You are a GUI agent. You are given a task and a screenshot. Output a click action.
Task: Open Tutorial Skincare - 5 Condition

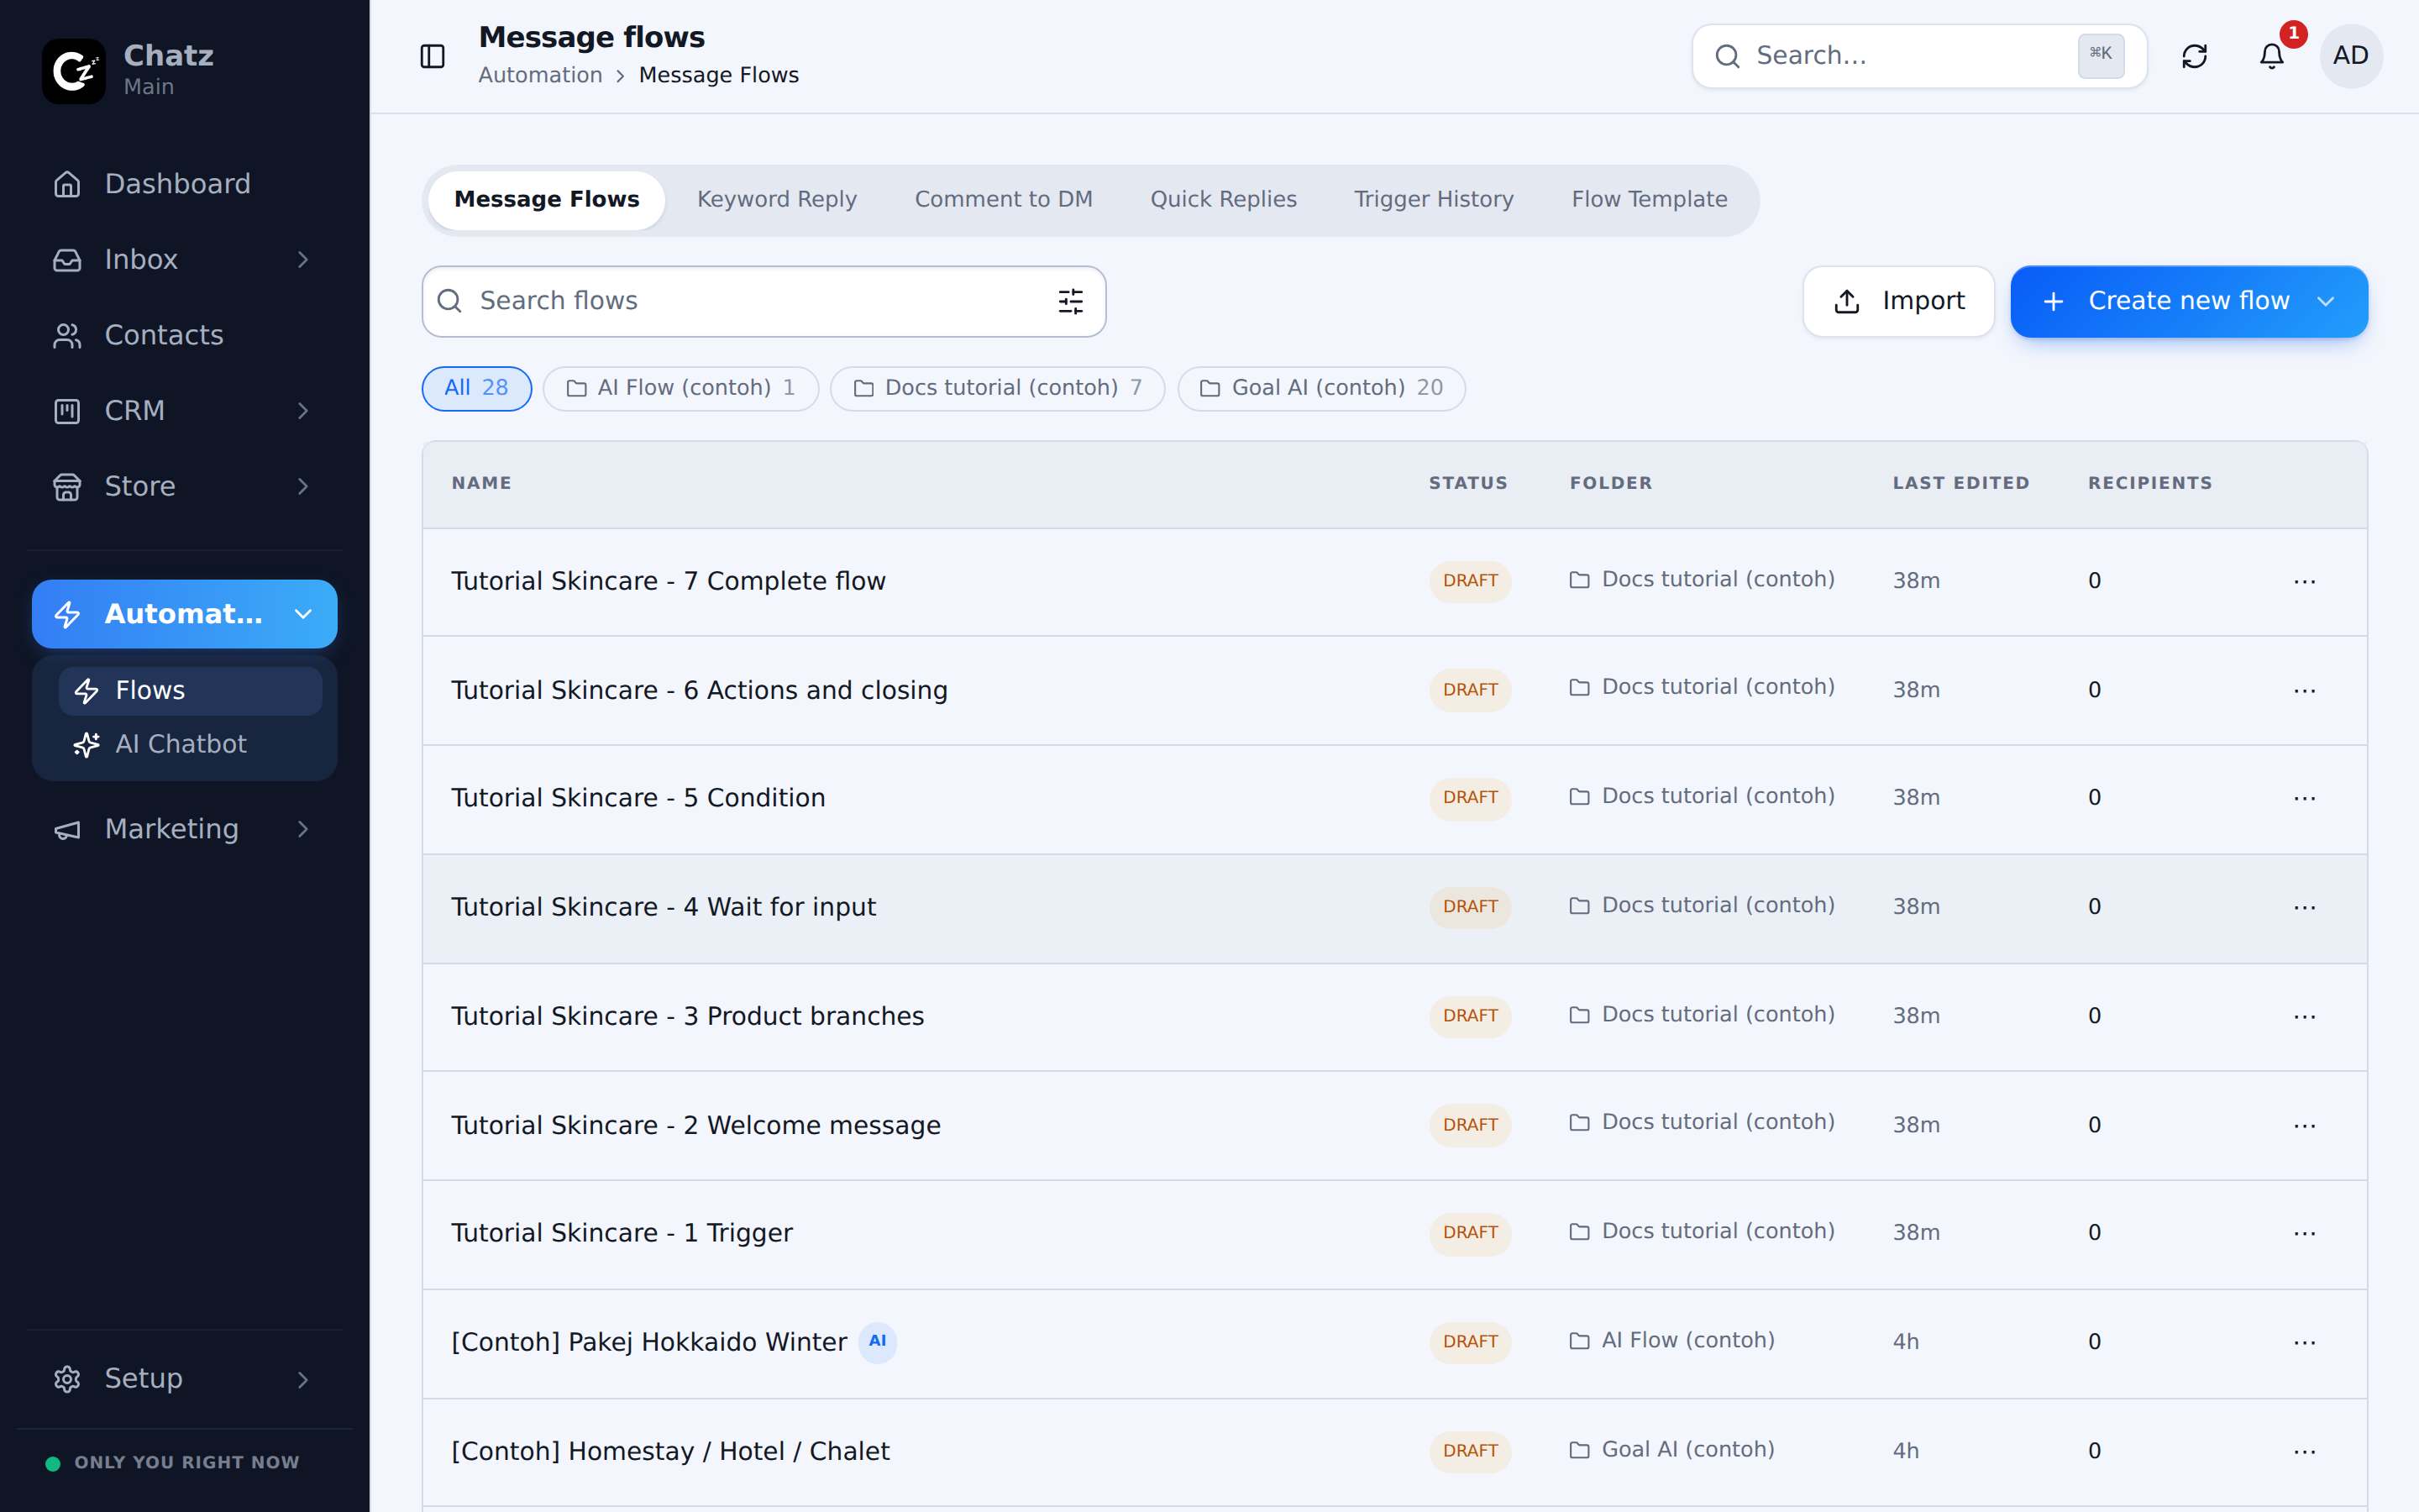[x=638, y=798]
